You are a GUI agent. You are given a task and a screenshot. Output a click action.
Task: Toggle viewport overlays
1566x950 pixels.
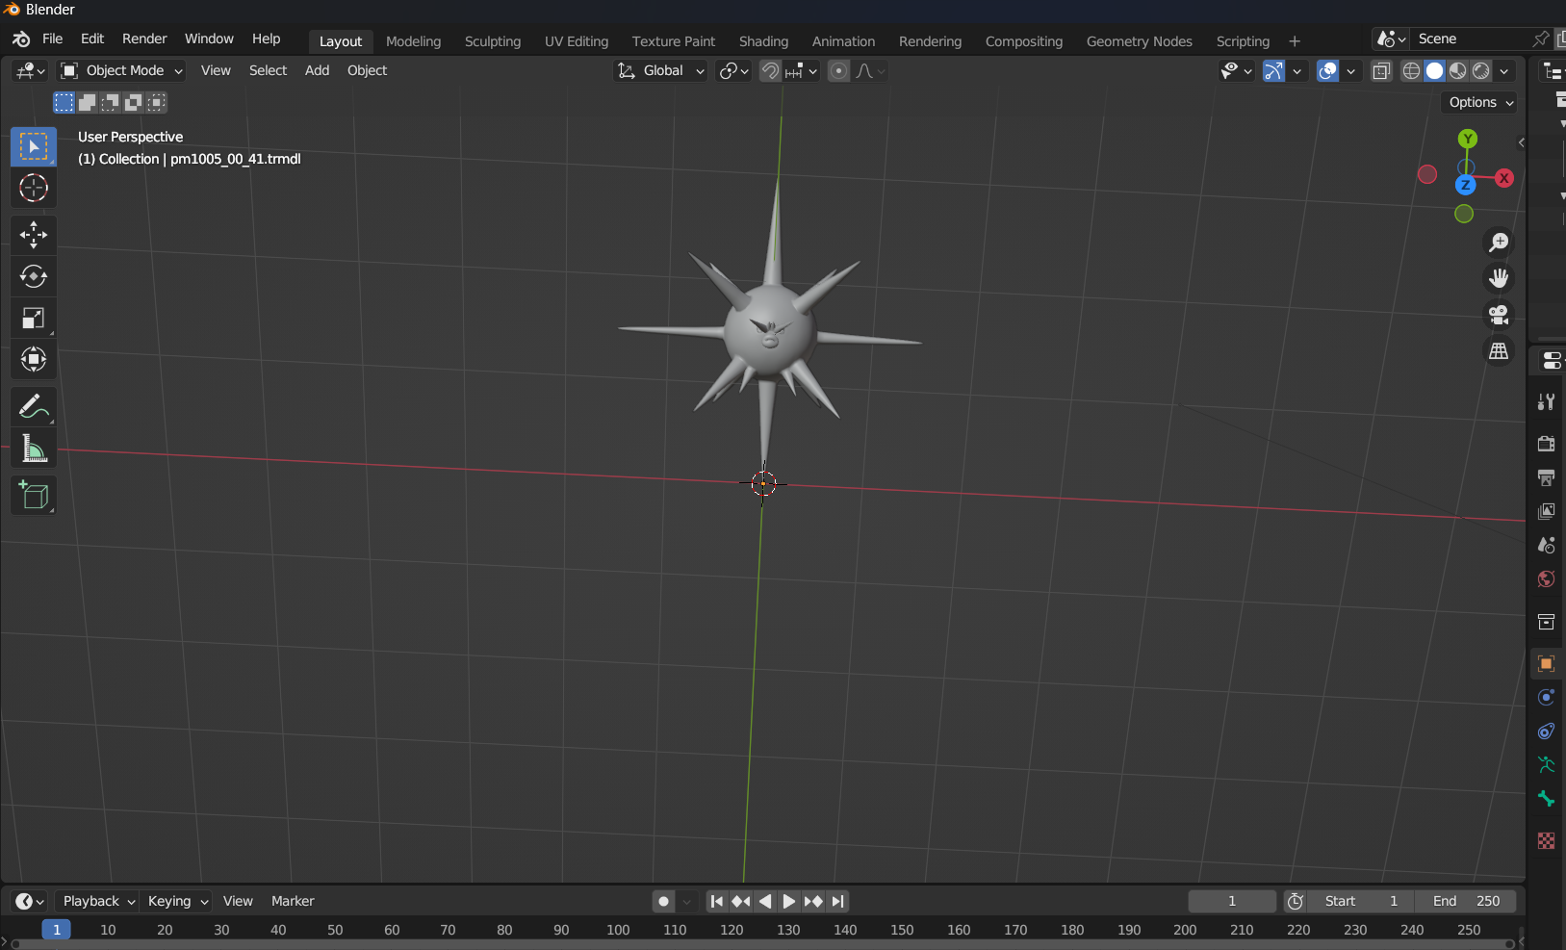point(1327,70)
